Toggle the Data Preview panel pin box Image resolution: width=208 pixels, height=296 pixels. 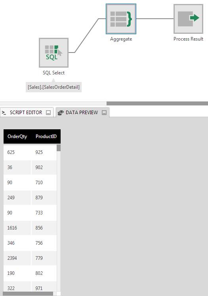point(104,113)
